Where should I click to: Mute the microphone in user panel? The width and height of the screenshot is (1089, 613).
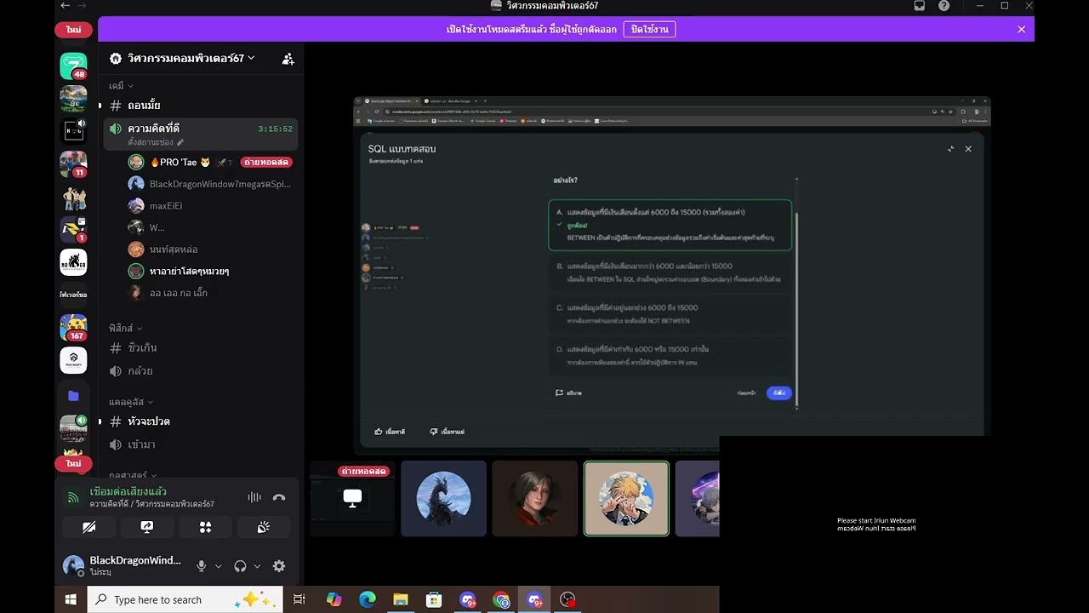pyautogui.click(x=202, y=566)
